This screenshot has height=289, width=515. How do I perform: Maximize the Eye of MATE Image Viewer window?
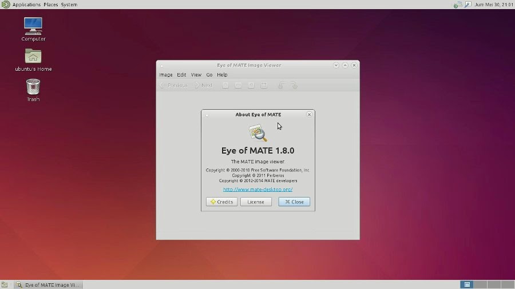pyautogui.click(x=345, y=65)
